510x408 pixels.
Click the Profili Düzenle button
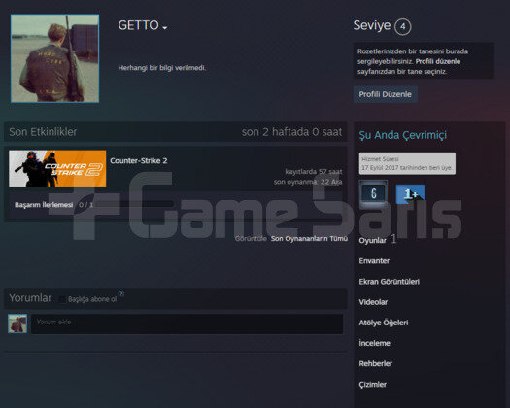[385, 94]
